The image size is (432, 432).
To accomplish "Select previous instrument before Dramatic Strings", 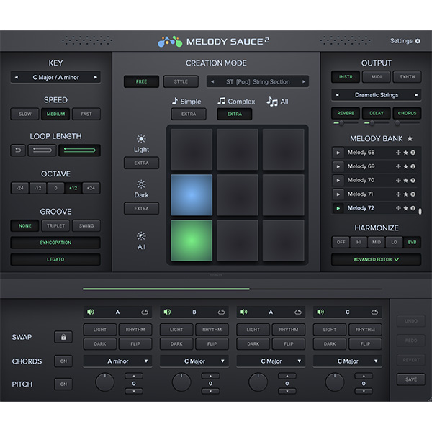I will point(337,95).
